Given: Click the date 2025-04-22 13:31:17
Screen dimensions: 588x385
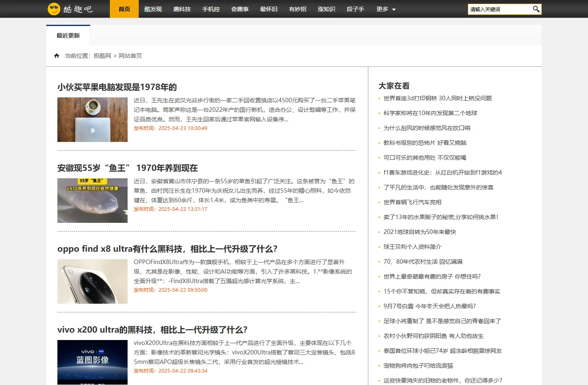Looking at the screenshot, I should (x=183, y=209).
